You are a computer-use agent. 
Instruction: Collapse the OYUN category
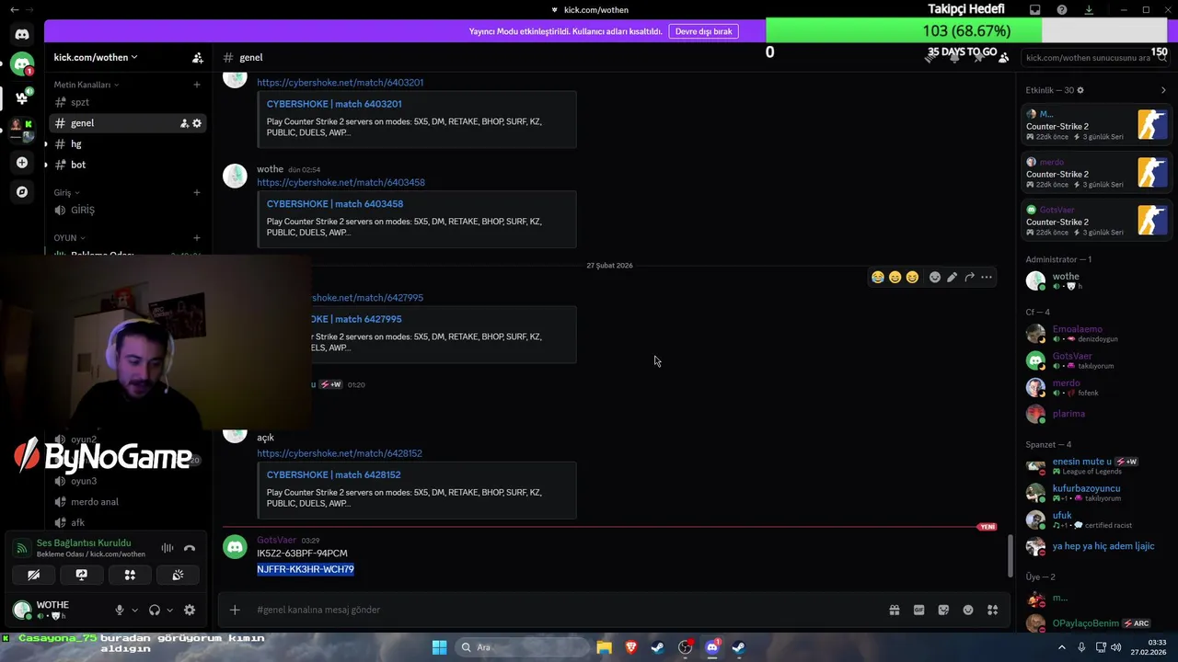tap(69, 238)
